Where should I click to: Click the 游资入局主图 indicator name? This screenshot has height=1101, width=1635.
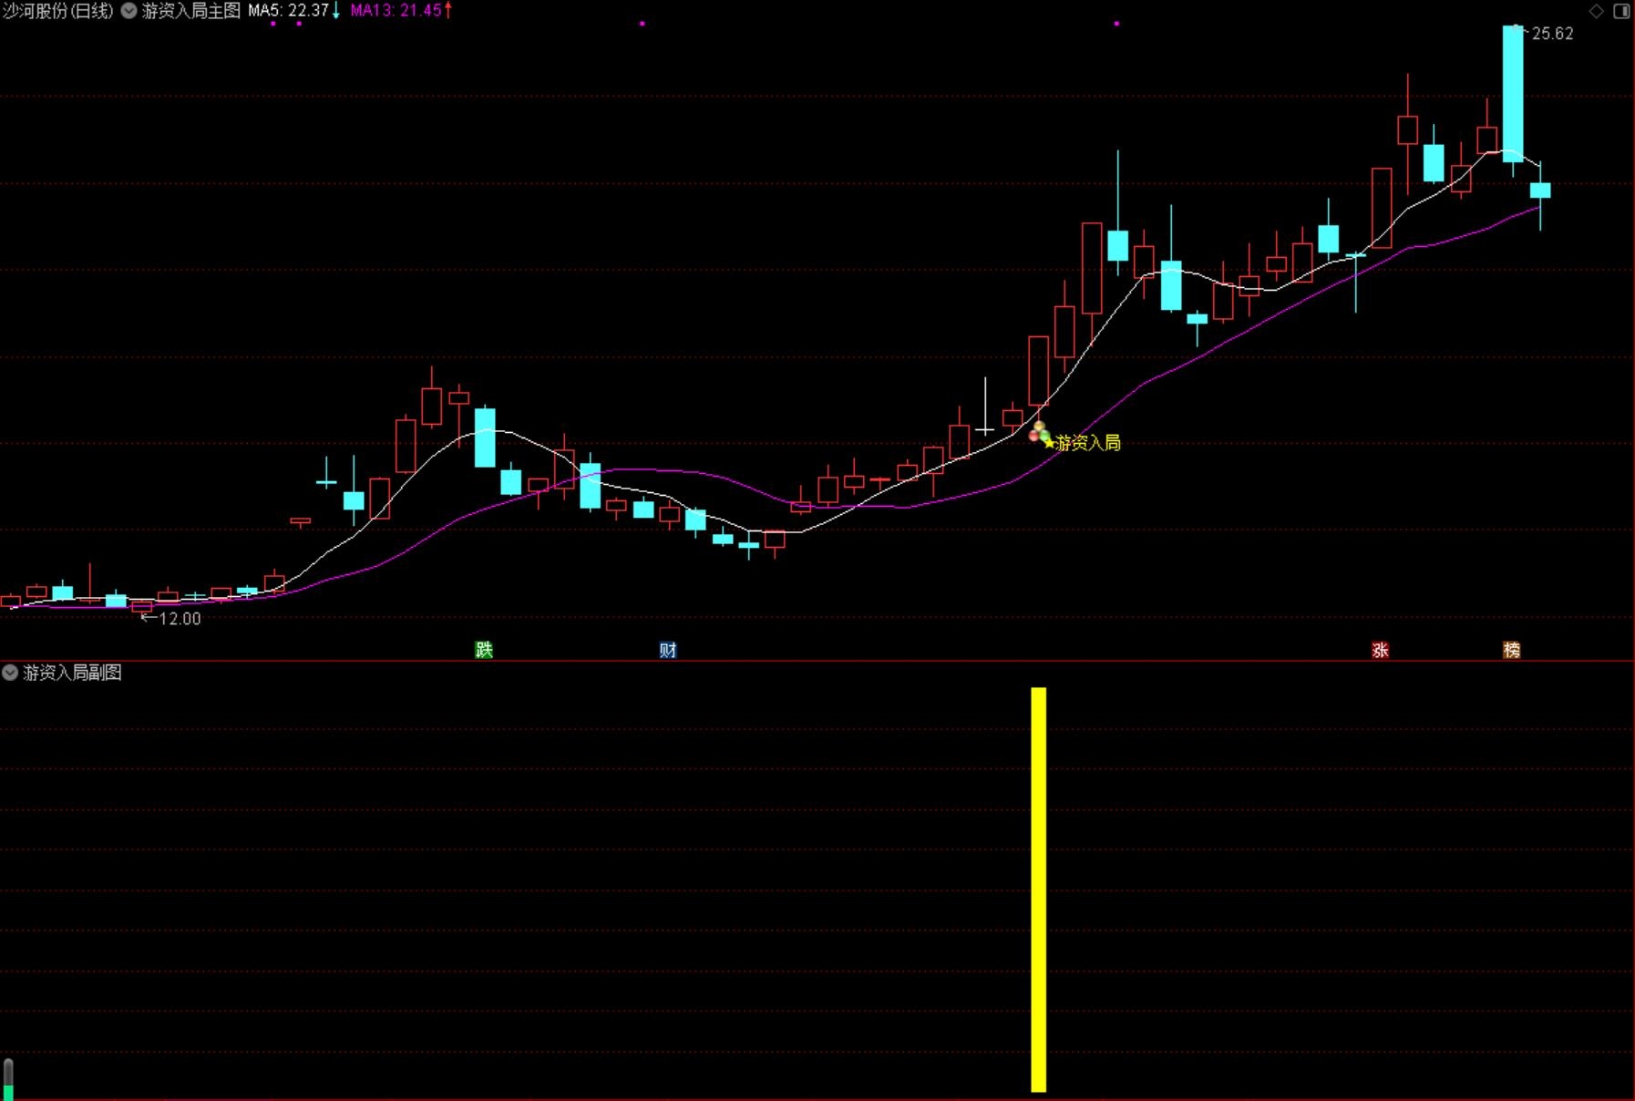coord(191,11)
